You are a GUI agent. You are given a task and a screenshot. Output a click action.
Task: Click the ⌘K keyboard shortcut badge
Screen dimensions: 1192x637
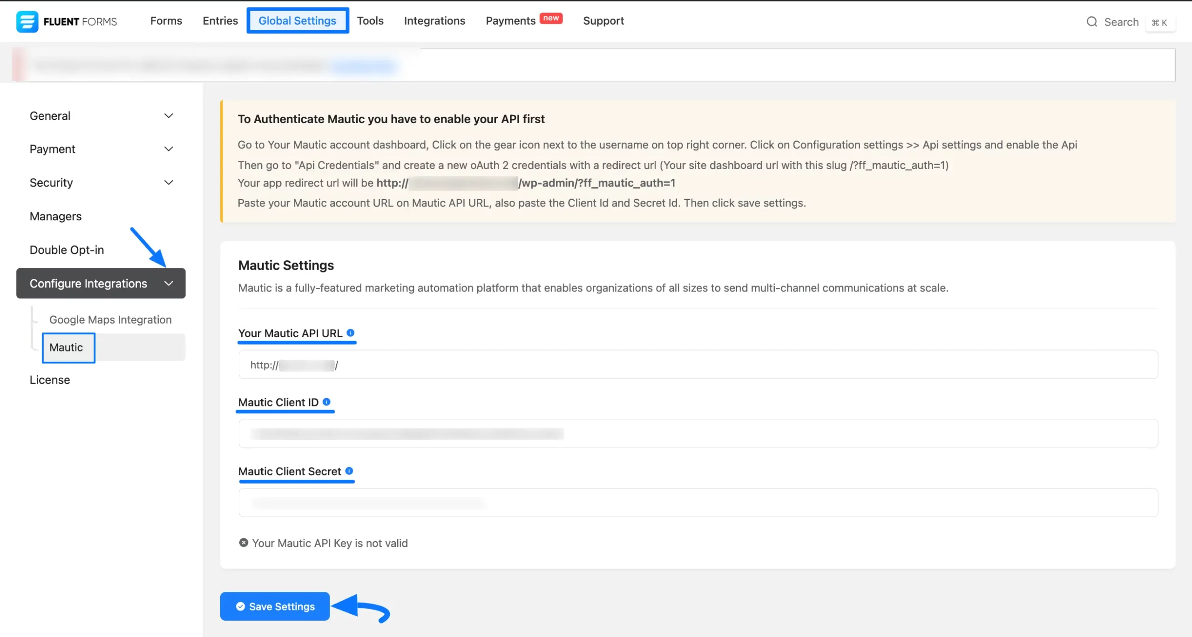tap(1160, 22)
